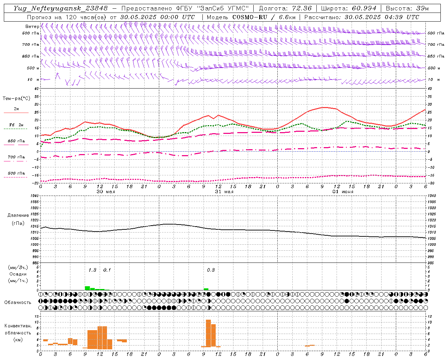Click the (мм/3ч.) precipitation unit label

click(18, 267)
